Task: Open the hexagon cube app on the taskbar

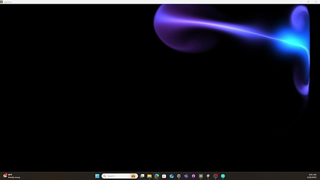Action: coord(179,176)
